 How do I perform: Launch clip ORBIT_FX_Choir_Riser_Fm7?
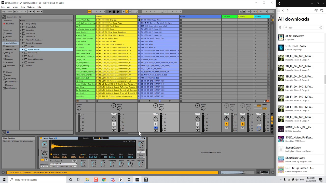click(139, 38)
